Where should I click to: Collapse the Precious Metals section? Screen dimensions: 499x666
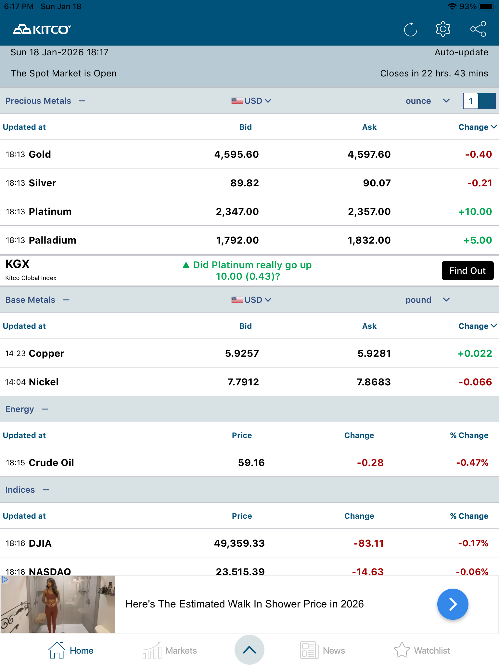click(x=82, y=101)
